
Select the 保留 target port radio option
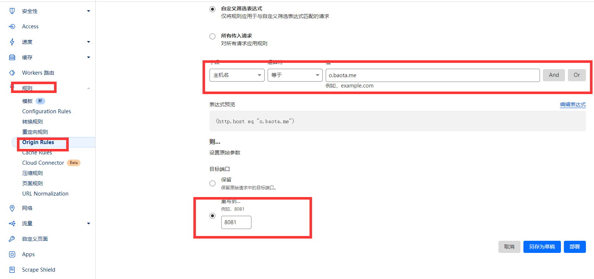pos(212,183)
